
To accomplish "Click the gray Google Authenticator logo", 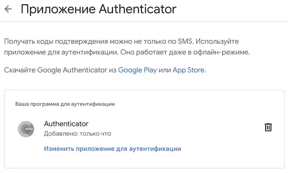I will coord(26,129).
